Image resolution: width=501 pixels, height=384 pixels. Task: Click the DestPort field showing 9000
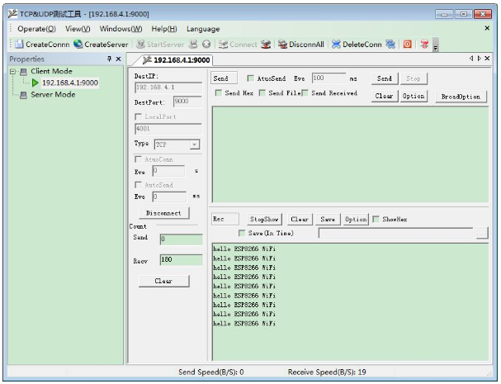pos(187,102)
